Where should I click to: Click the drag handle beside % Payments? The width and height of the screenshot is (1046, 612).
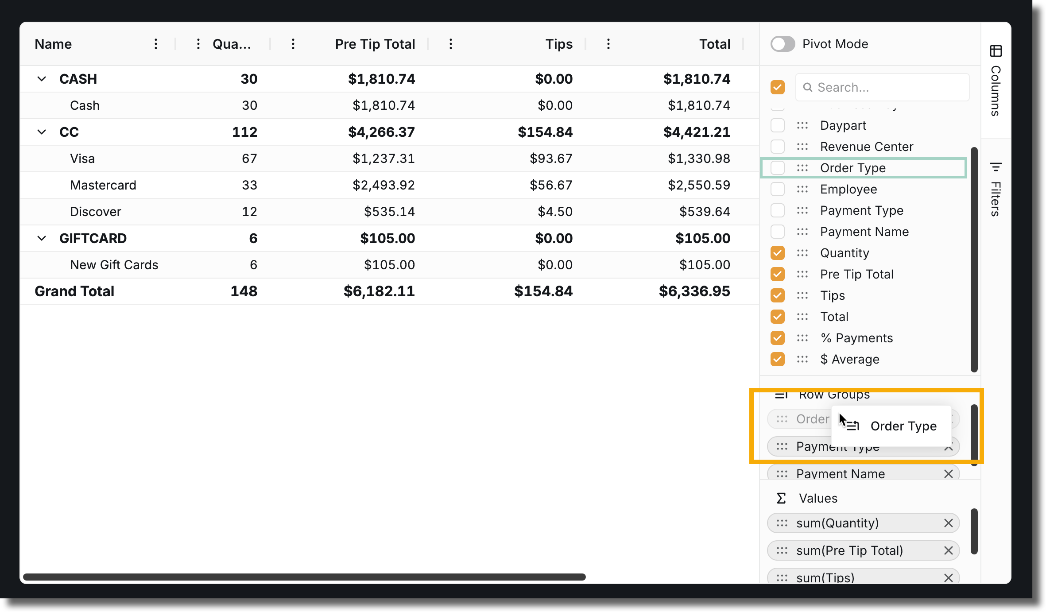tap(802, 338)
